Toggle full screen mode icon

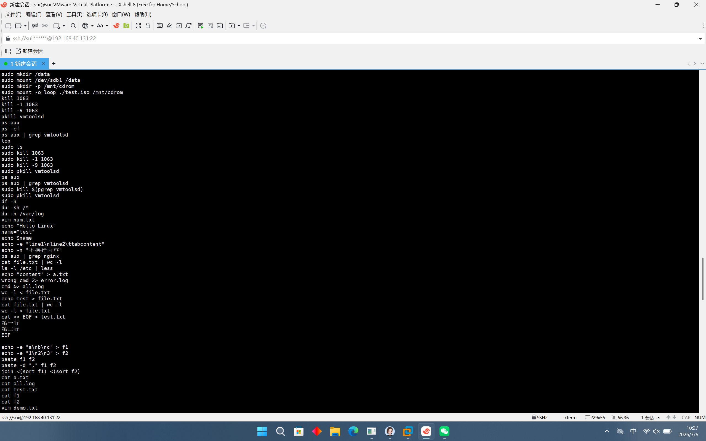point(138,26)
